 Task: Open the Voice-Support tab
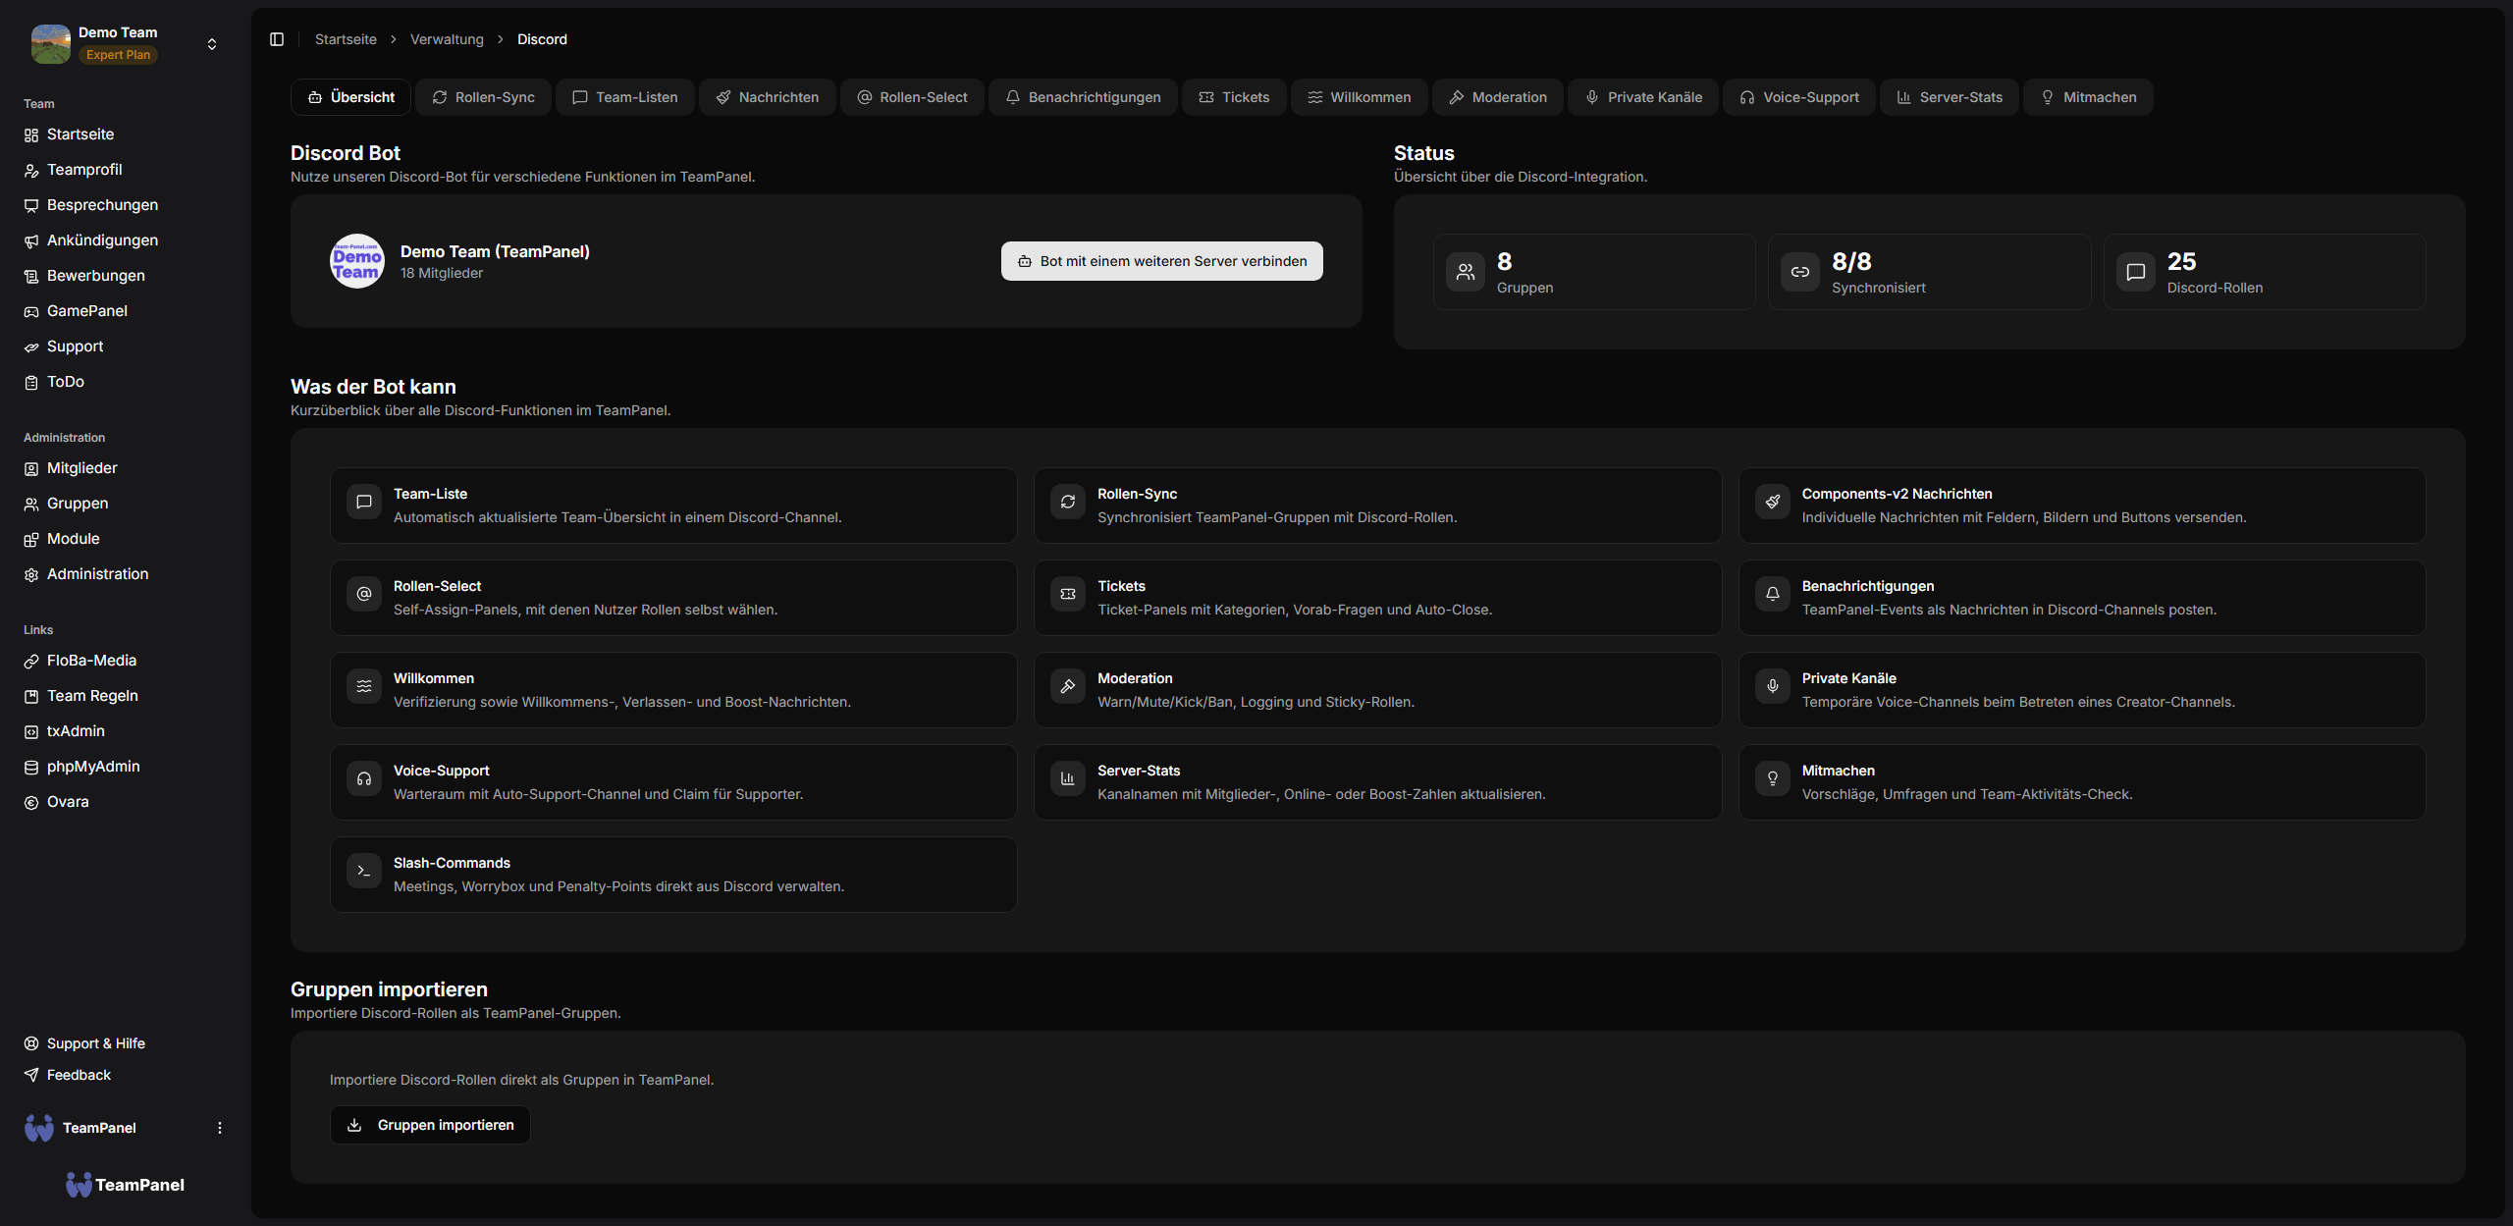1799,97
